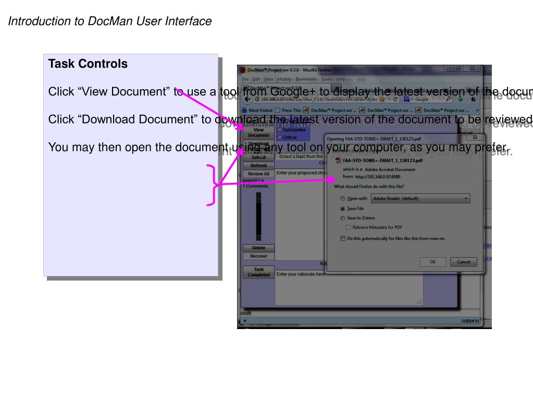533x400 pixels.
Task: Open the View menu
Action: [268, 79]
